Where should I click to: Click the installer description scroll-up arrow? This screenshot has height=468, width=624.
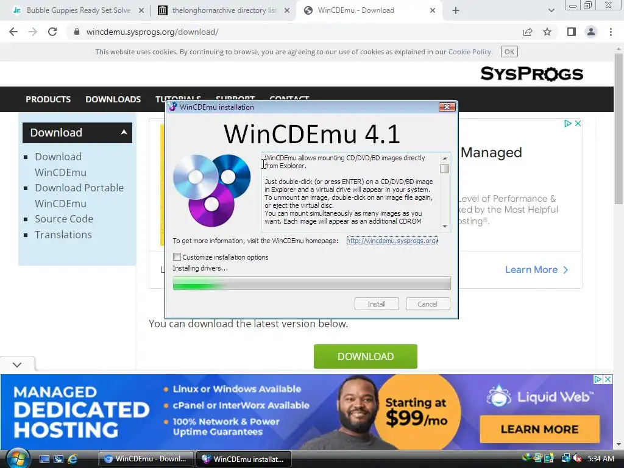click(x=445, y=158)
